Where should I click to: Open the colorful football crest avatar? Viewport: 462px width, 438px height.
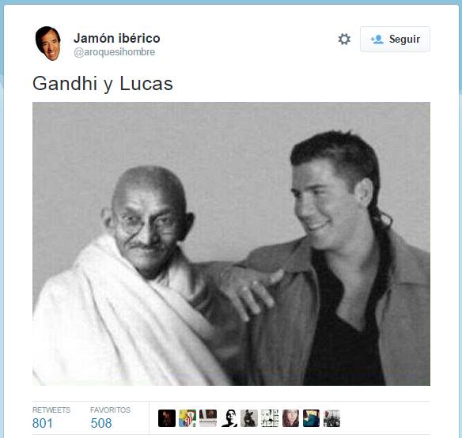coord(187,418)
